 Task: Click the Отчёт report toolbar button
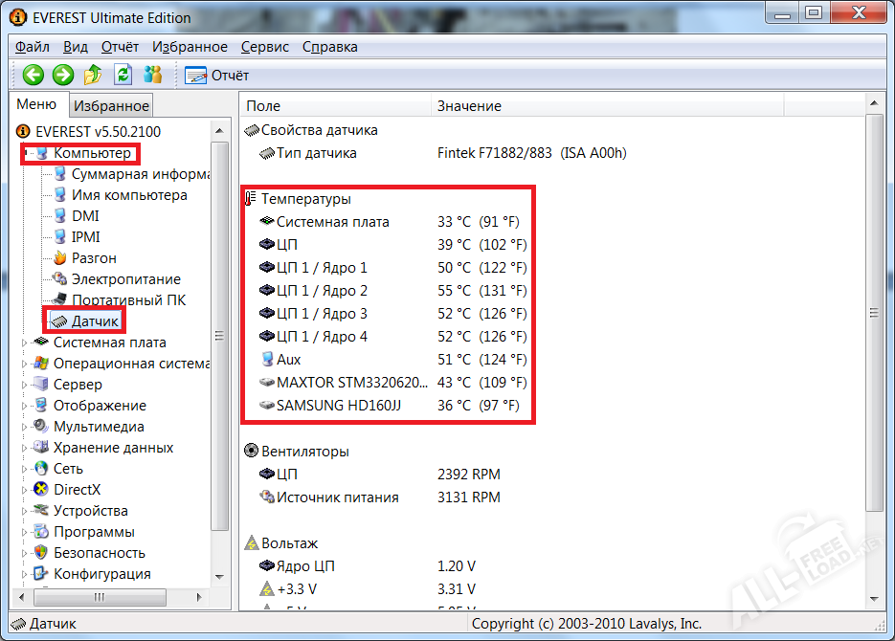click(x=217, y=76)
